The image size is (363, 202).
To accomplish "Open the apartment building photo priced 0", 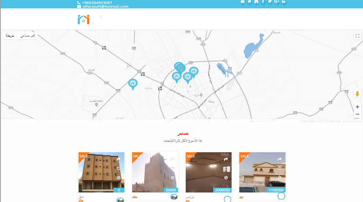I will click(101, 172).
